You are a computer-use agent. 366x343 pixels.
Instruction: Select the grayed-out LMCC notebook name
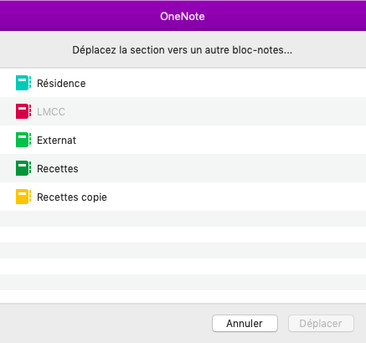51,112
